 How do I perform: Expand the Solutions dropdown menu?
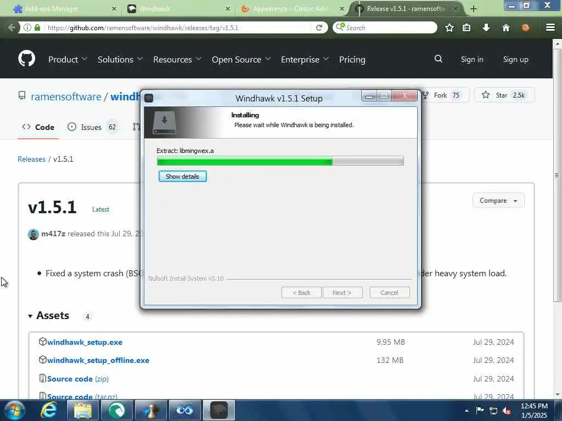click(x=120, y=59)
